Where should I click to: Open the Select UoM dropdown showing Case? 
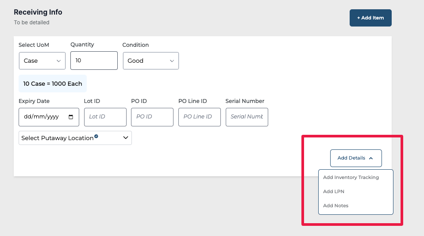pyautogui.click(x=42, y=61)
